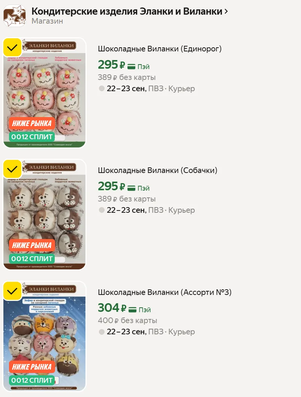301x397 pixels.
Task: Uncheck the Ассорти №3 product checkbox
Action: coord(12,291)
